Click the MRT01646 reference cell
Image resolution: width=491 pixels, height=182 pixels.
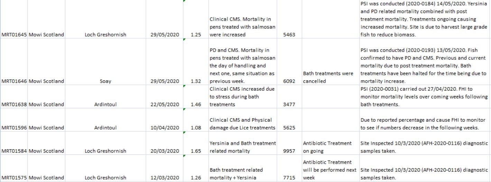tap(14, 81)
